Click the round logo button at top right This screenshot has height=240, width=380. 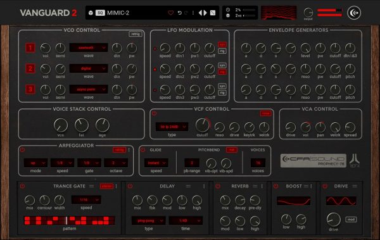click(354, 13)
